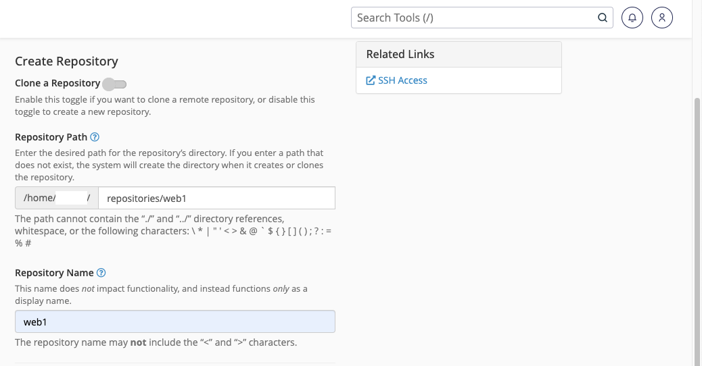Click the repositories/web1 path field
Screen dimensions: 702x366
click(x=216, y=198)
